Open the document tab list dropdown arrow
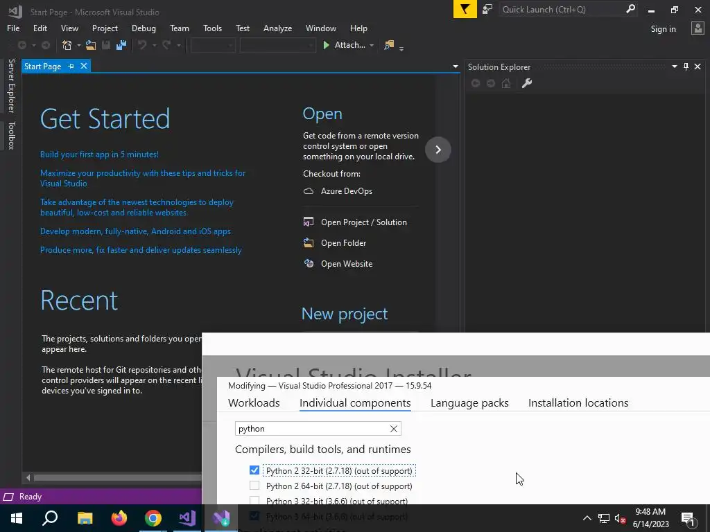This screenshot has height=532, width=710. coord(455,66)
